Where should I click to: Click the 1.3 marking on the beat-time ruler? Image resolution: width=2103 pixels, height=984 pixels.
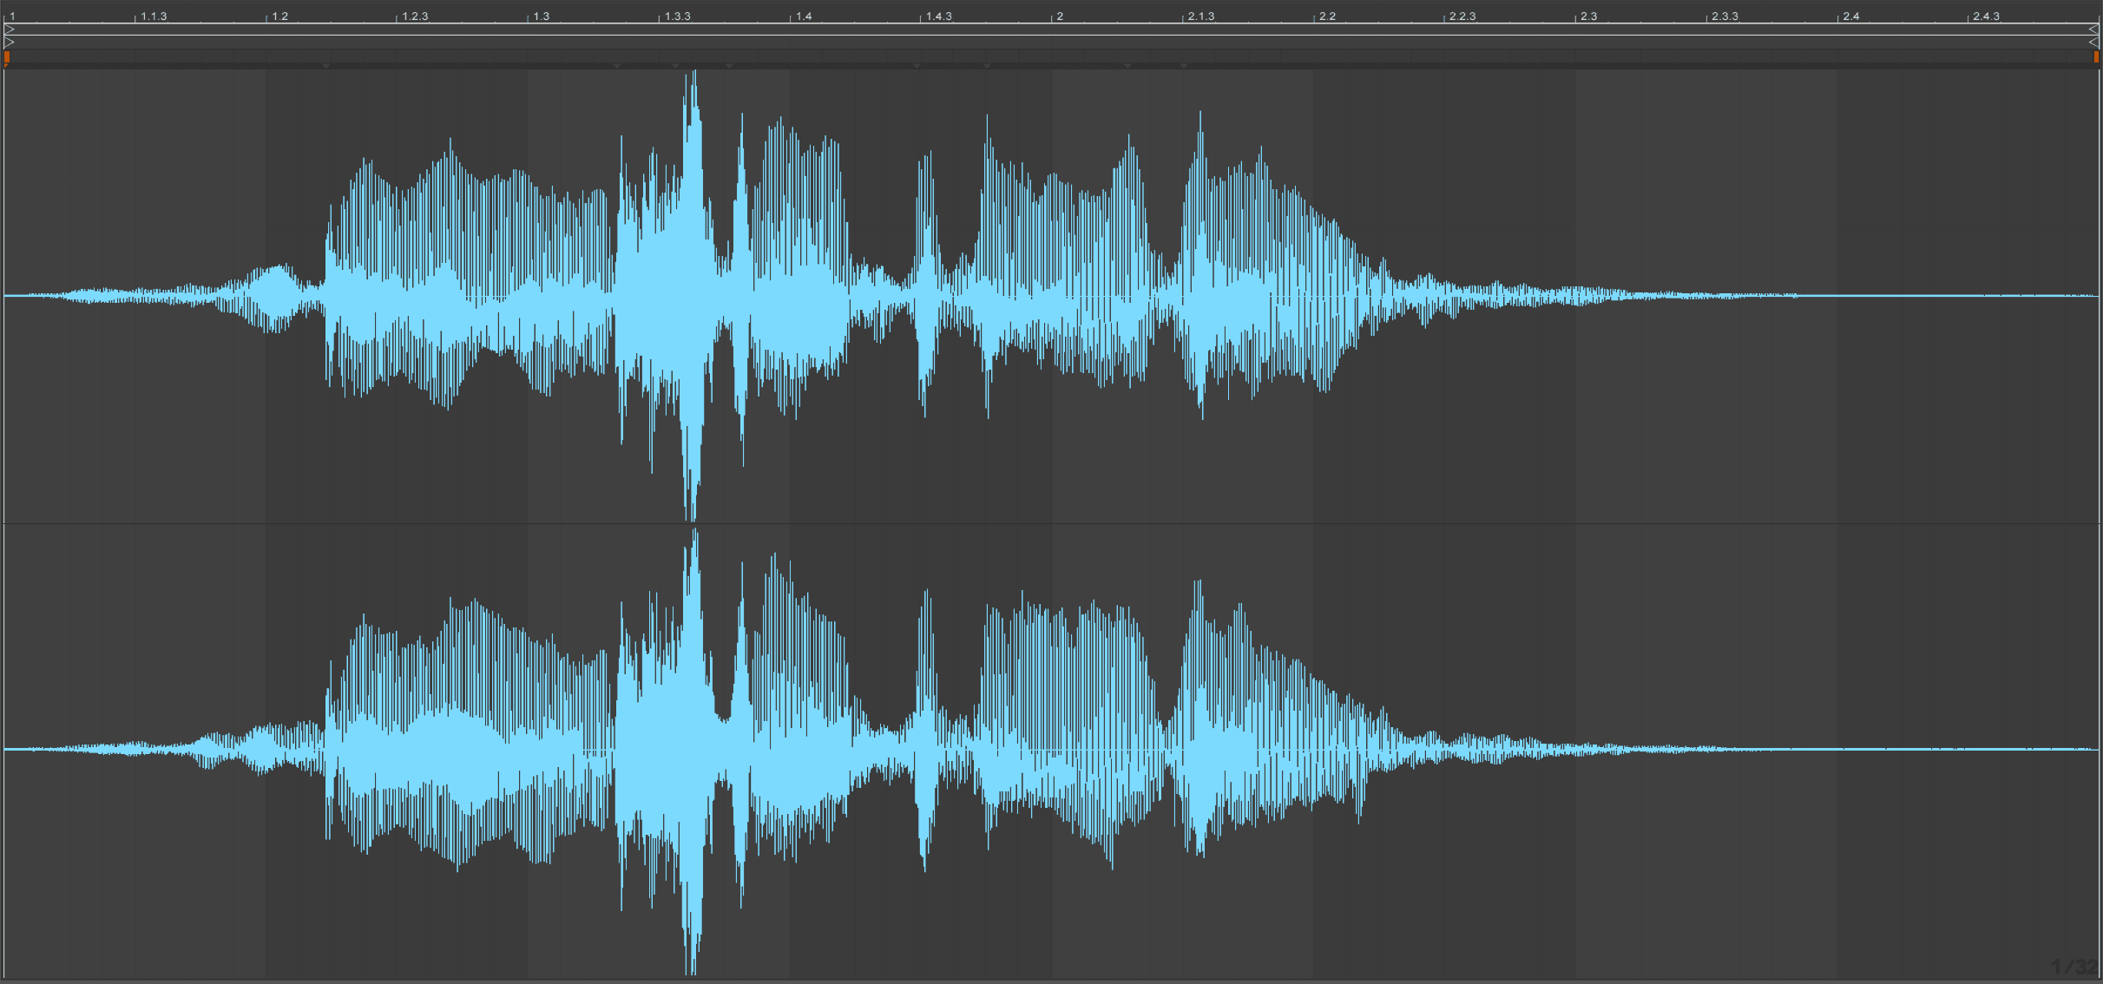[540, 15]
